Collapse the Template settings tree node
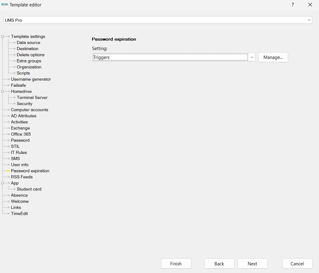The image size is (319, 273). pos(2,37)
